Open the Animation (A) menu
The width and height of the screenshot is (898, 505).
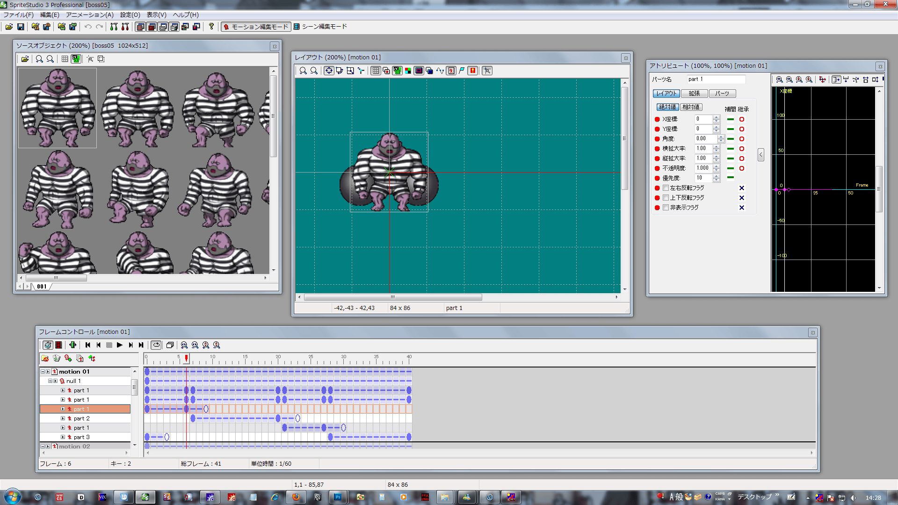90,15
